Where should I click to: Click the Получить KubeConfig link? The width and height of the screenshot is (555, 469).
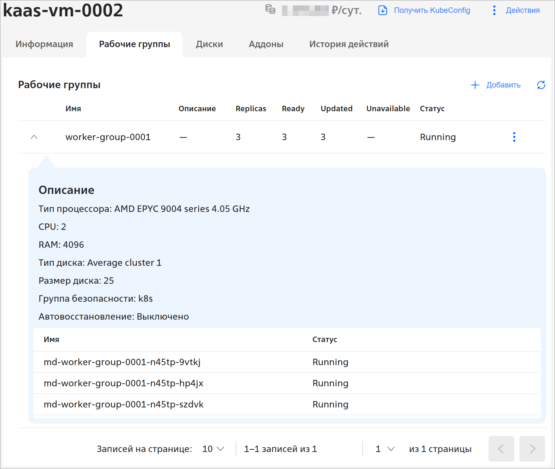click(432, 10)
